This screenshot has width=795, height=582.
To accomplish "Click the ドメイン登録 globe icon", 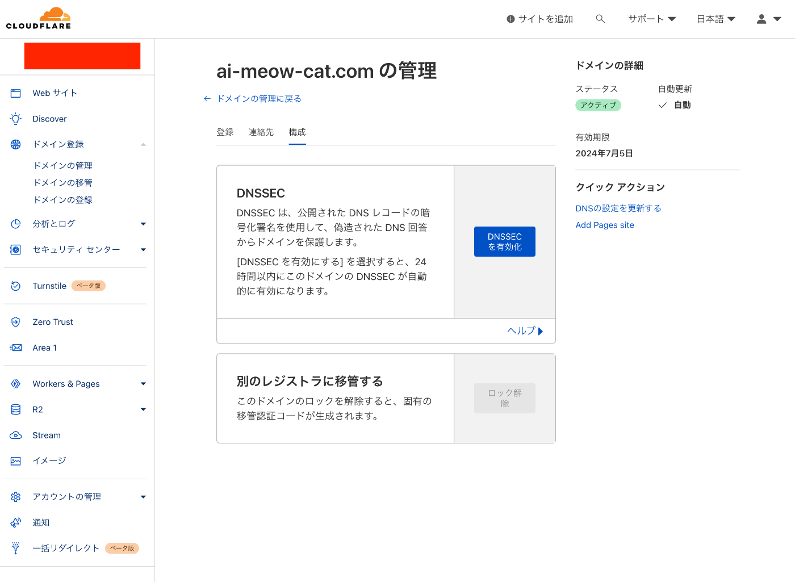I will pos(16,144).
